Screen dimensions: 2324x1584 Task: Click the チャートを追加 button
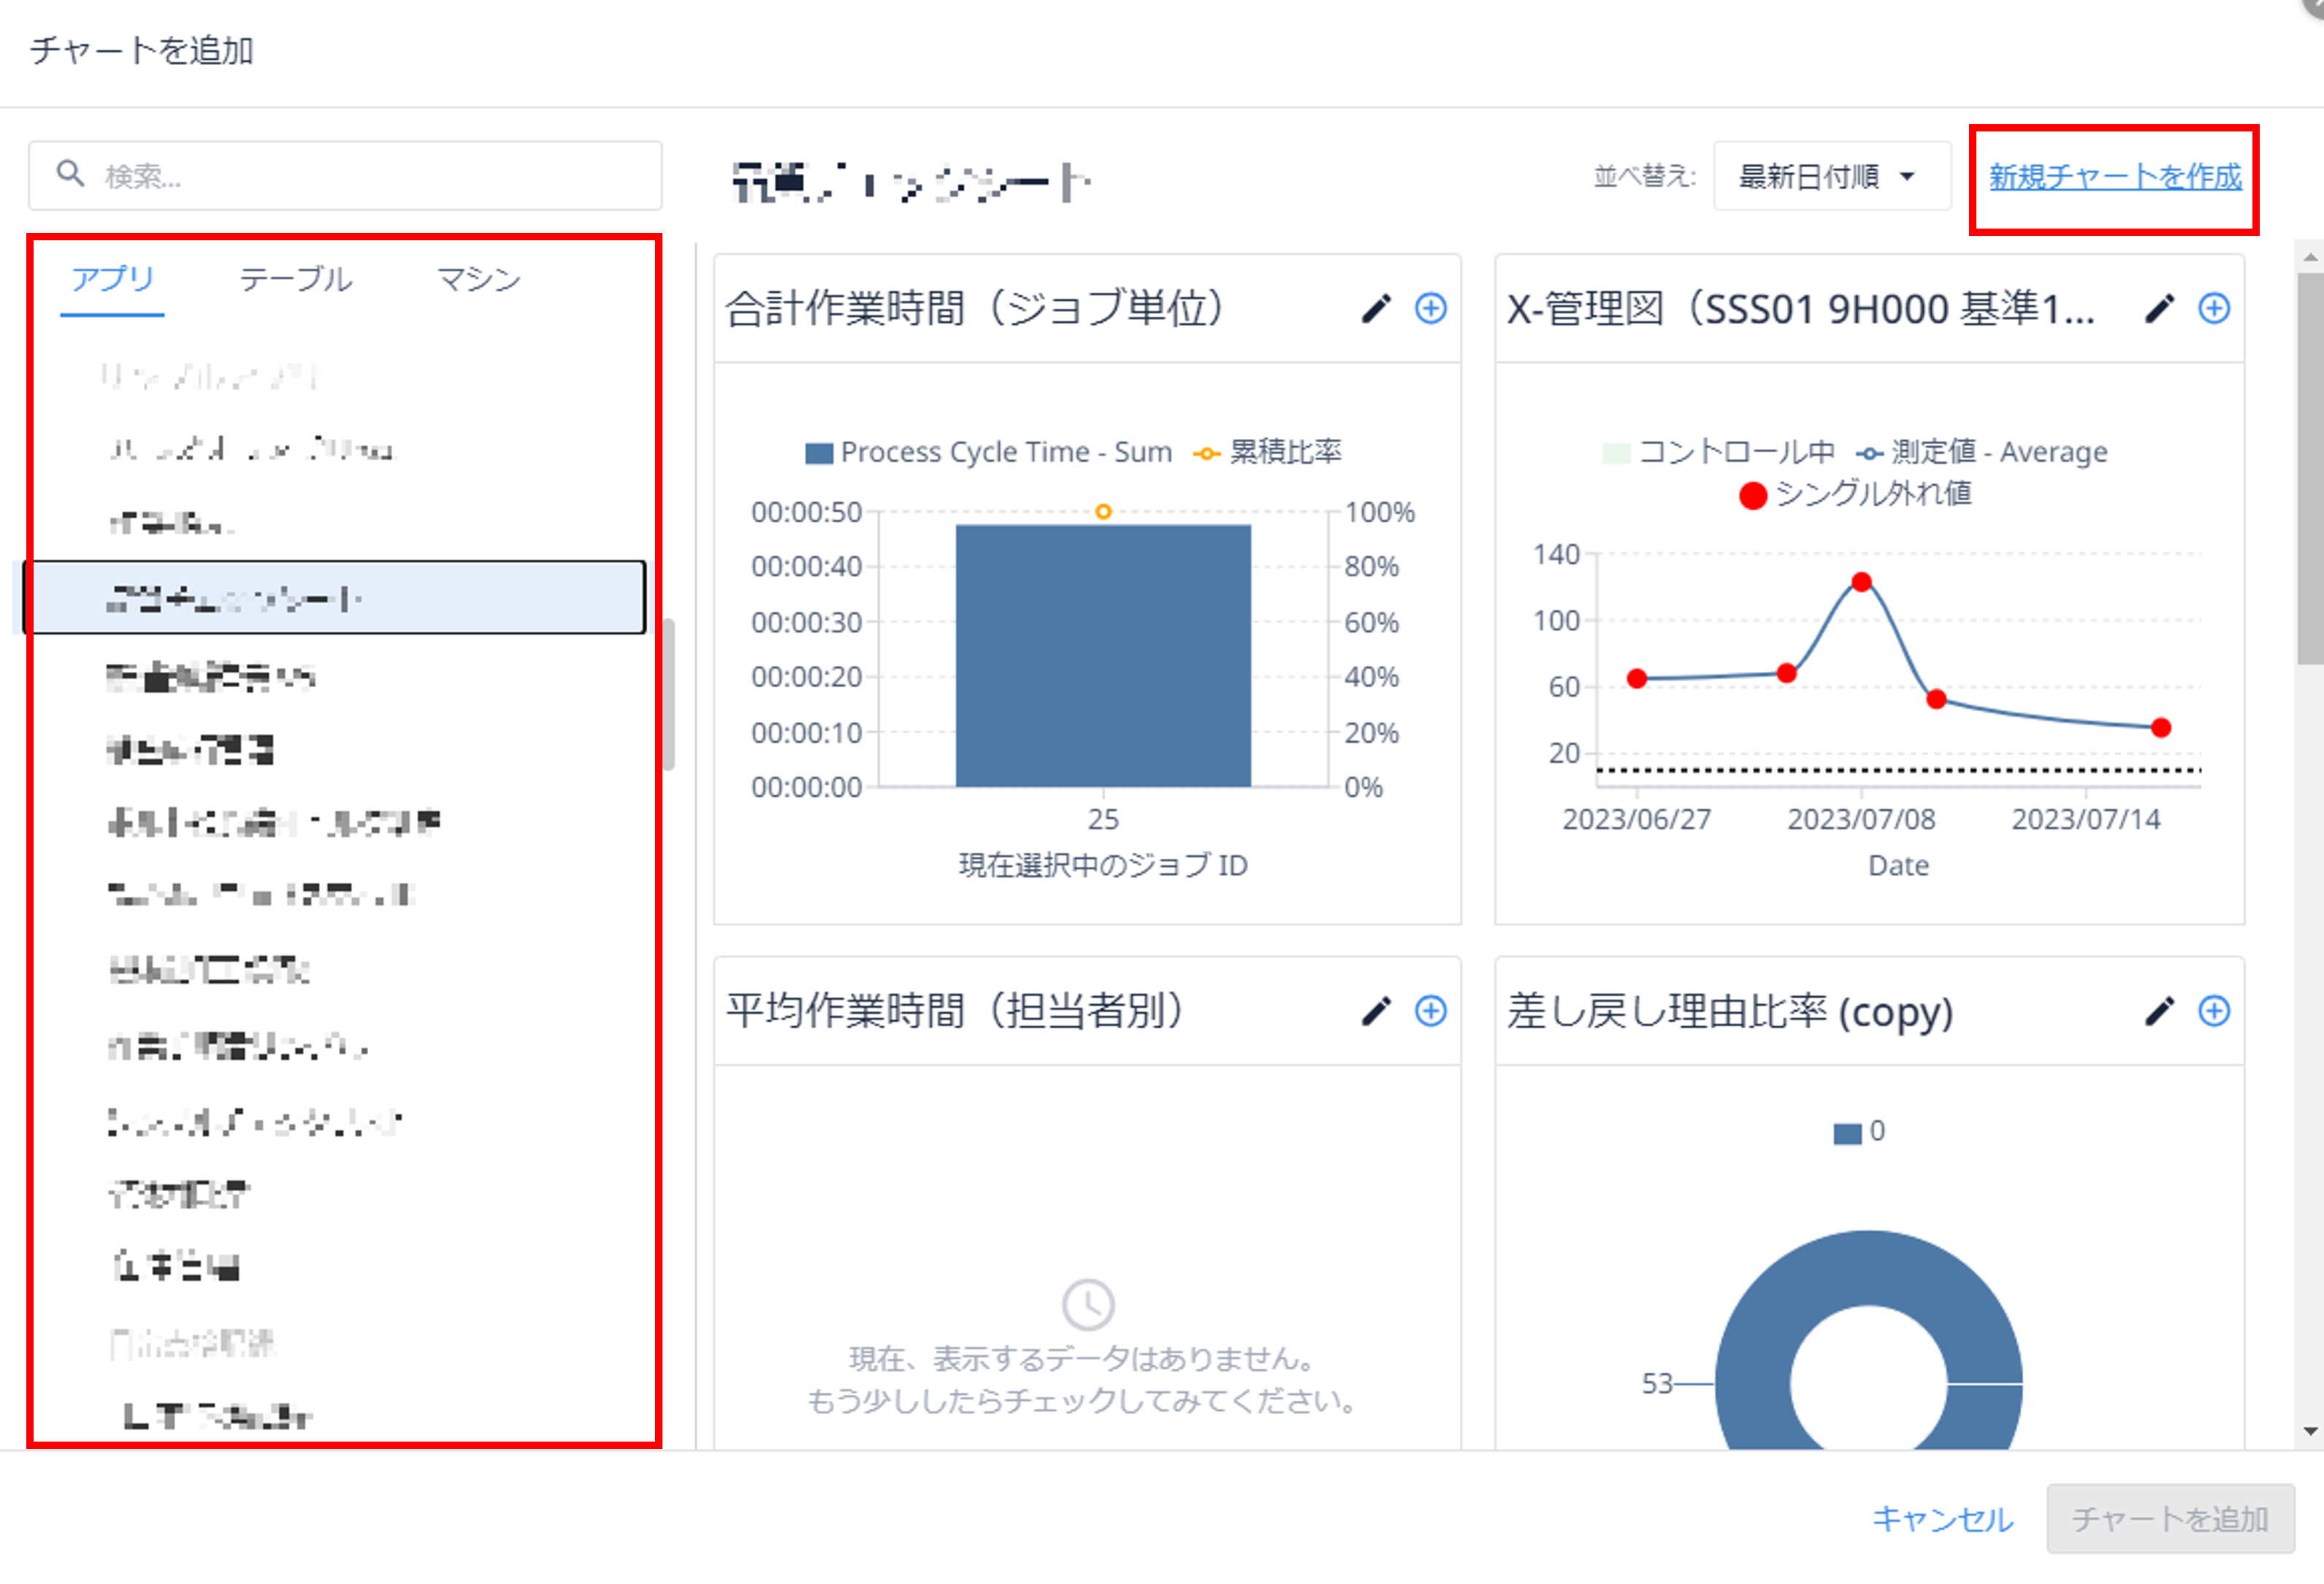pyautogui.click(x=2170, y=1518)
